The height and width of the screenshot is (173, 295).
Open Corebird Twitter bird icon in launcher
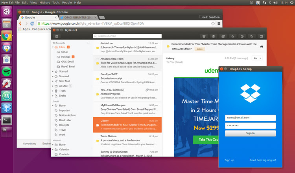tap(7, 47)
